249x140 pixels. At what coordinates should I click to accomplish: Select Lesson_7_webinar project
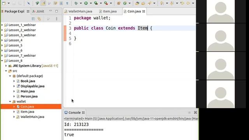[22, 56]
